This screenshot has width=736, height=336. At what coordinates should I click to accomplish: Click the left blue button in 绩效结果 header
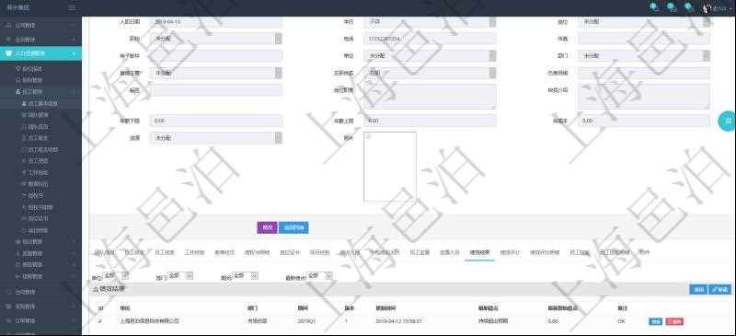pos(698,289)
